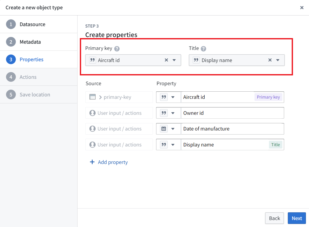Screen dimensions: 309x227
Task: Click the Next button
Action: pyautogui.click(x=297, y=218)
